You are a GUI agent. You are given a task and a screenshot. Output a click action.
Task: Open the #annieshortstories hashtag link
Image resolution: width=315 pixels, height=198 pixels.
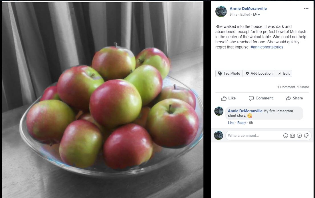point(267,47)
